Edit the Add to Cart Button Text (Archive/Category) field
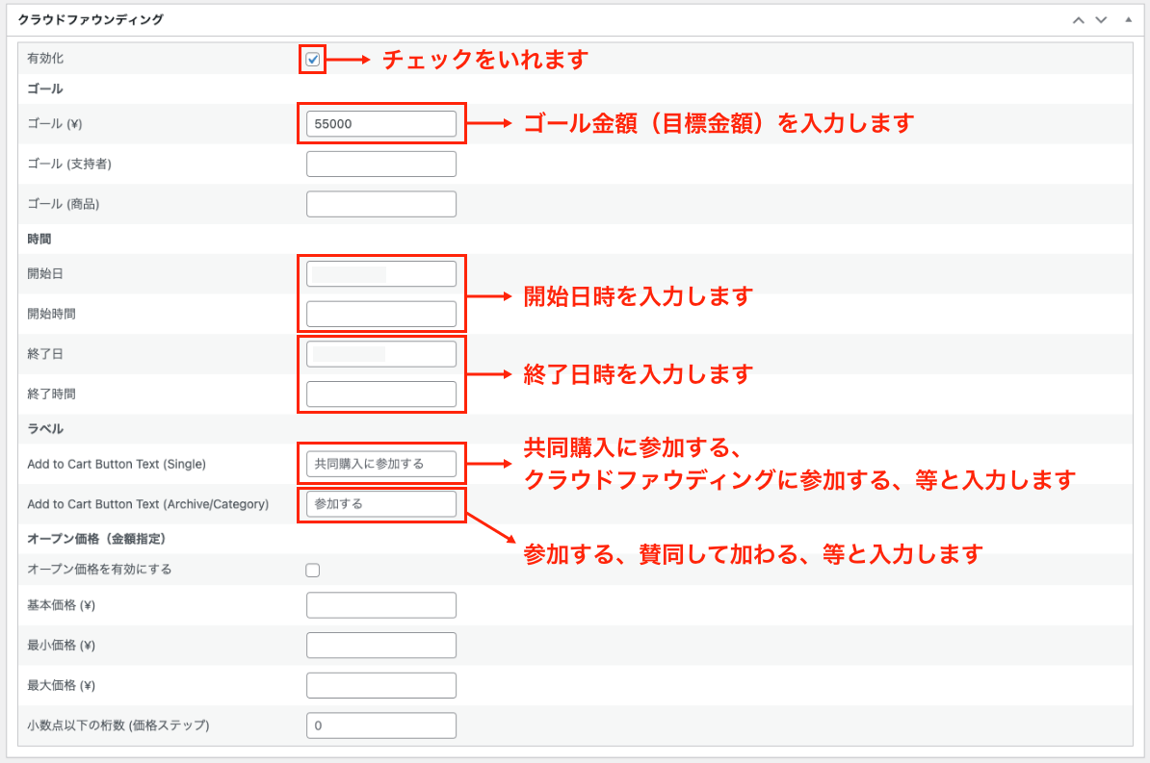This screenshot has width=1150, height=763. pyautogui.click(x=380, y=503)
